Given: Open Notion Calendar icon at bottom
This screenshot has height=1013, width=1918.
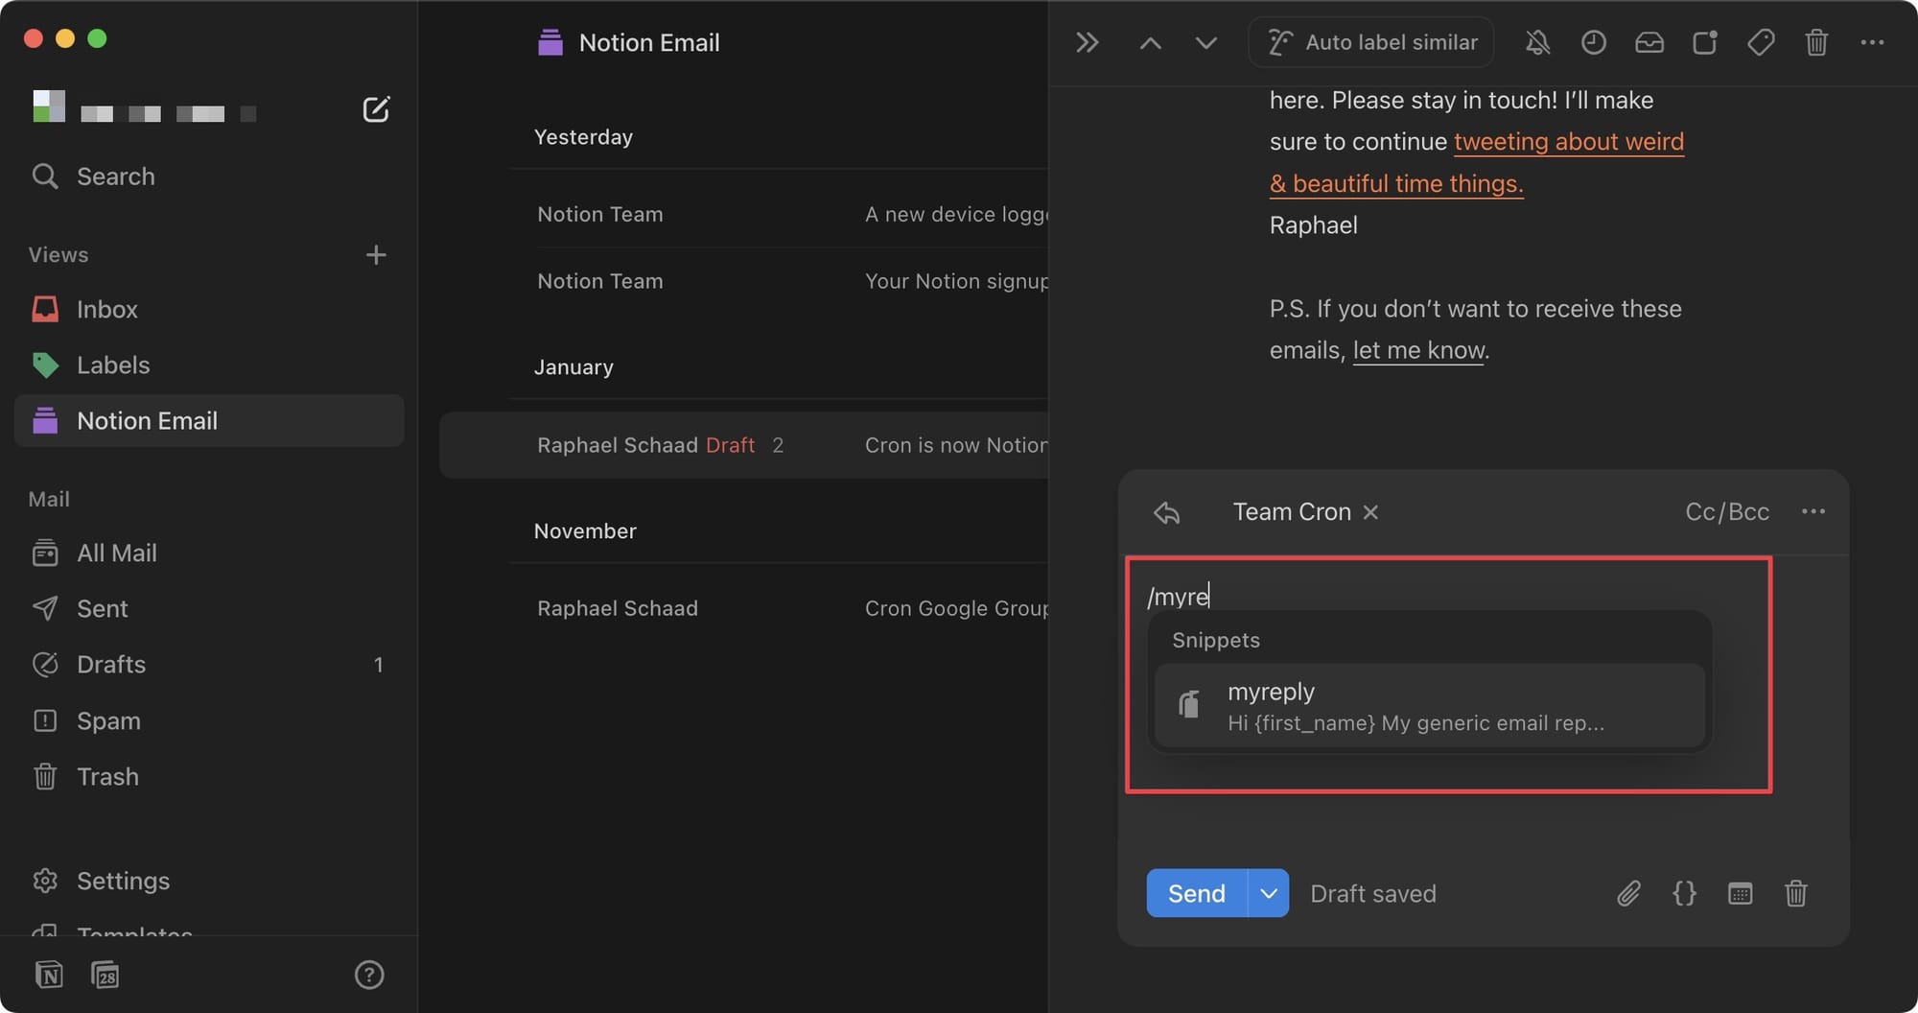Looking at the screenshot, I should (x=105, y=975).
